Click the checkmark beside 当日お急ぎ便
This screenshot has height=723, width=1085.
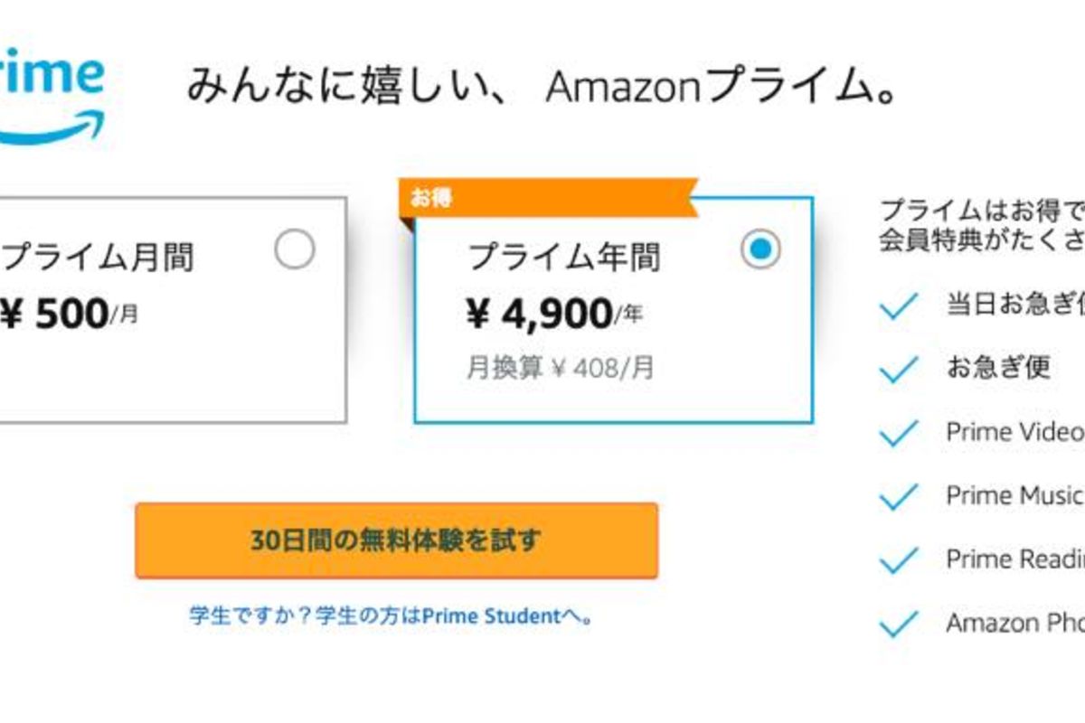[900, 307]
